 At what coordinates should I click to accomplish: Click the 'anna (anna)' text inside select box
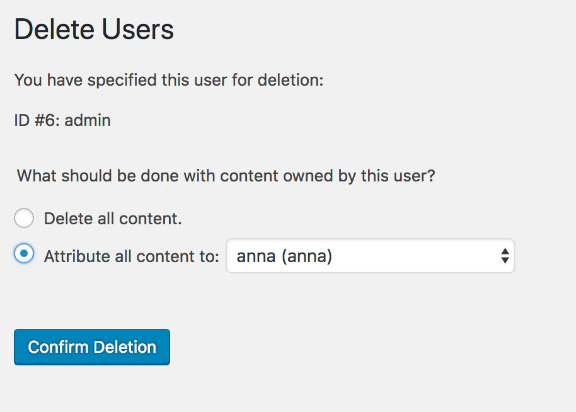(284, 256)
